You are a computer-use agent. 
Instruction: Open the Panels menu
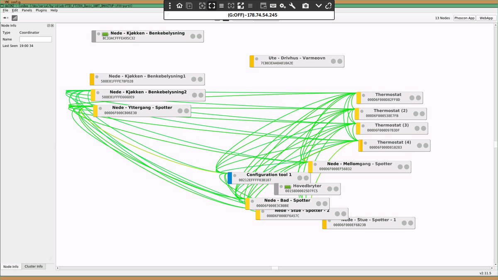click(x=27, y=10)
